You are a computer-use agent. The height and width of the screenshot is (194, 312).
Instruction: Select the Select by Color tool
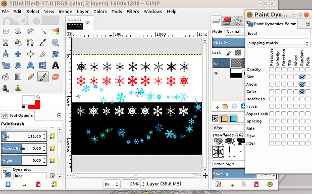tap(56, 31)
